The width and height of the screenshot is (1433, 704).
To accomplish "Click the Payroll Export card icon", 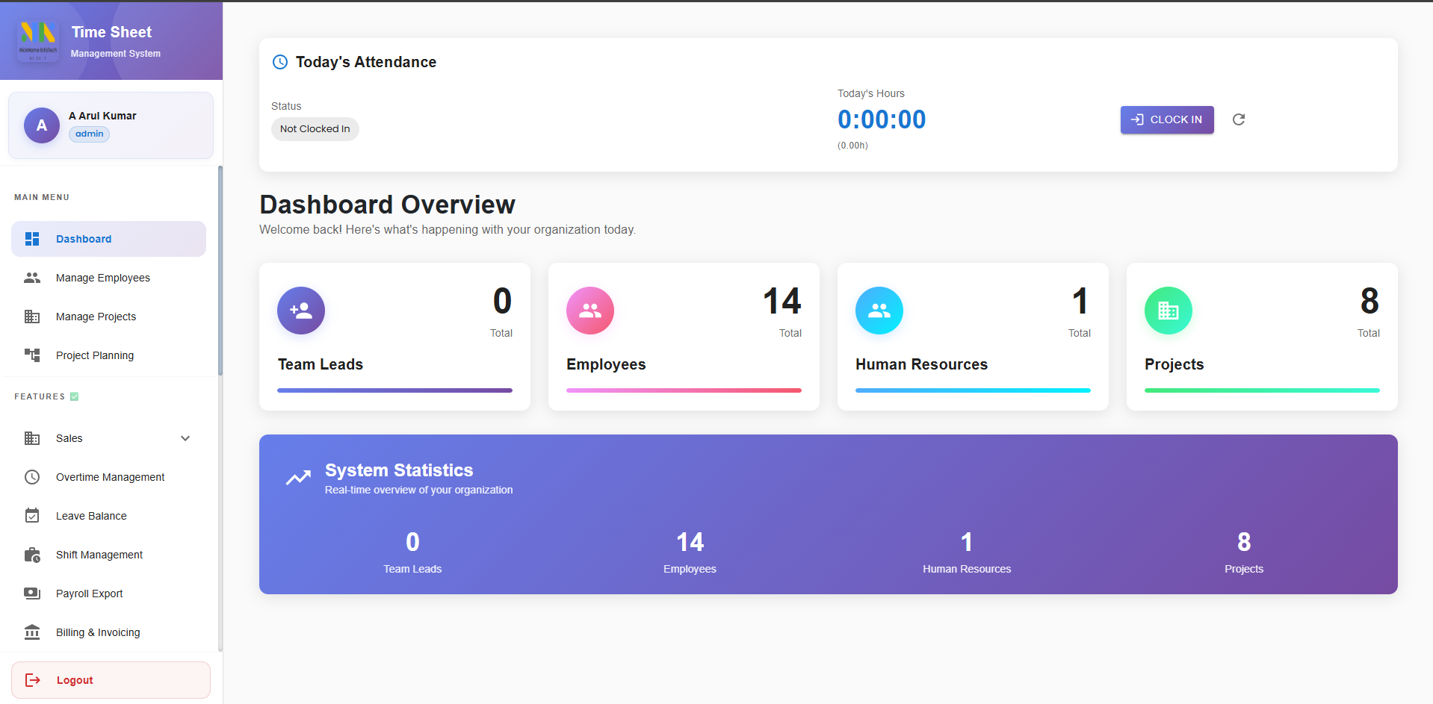I will (x=32, y=593).
